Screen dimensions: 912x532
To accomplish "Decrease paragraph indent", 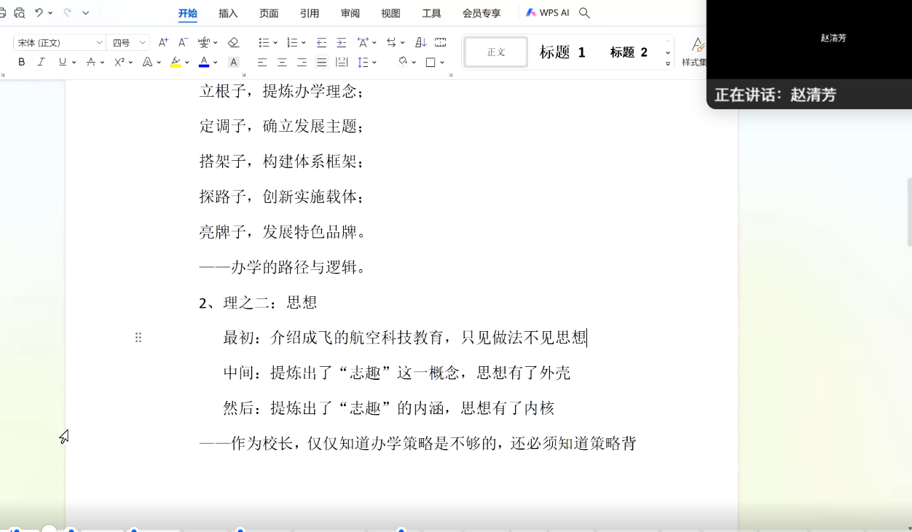I will pyautogui.click(x=321, y=43).
